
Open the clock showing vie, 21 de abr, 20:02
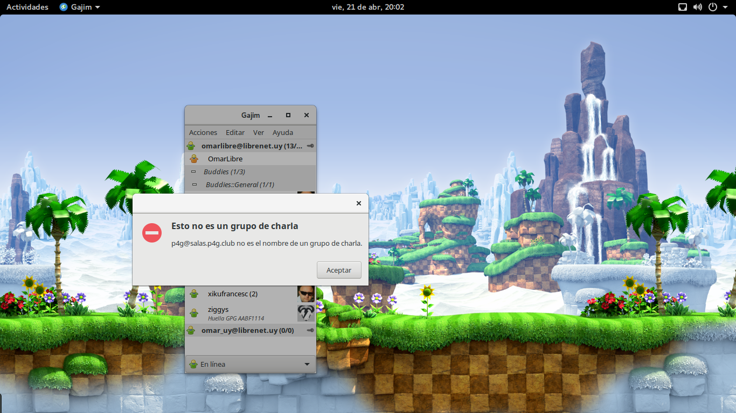(x=368, y=7)
